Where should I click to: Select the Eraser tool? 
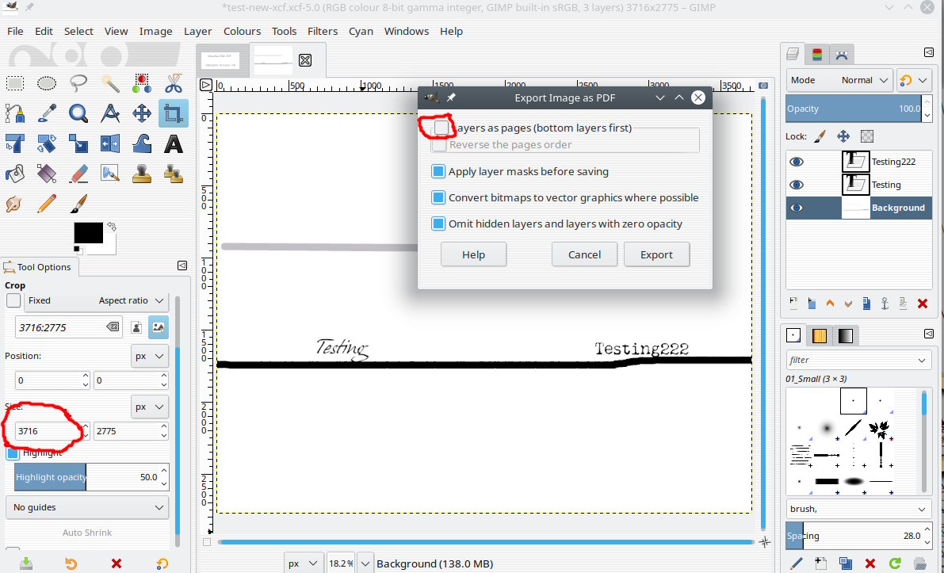tap(78, 174)
